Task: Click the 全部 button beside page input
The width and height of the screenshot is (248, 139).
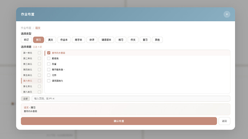Action: coord(26,99)
